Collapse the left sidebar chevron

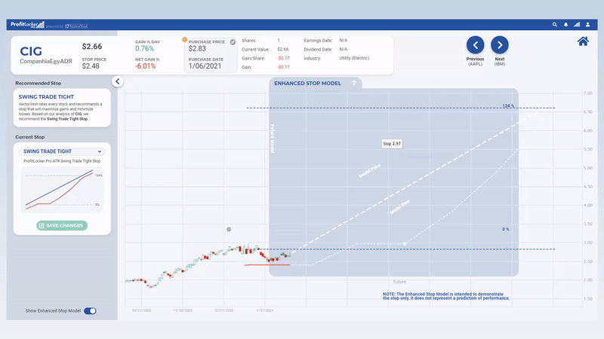pos(118,81)
